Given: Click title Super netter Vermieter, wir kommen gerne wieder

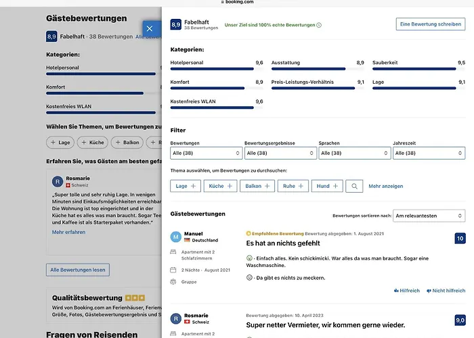Looking at the screenshot, I should pos(326,325).
